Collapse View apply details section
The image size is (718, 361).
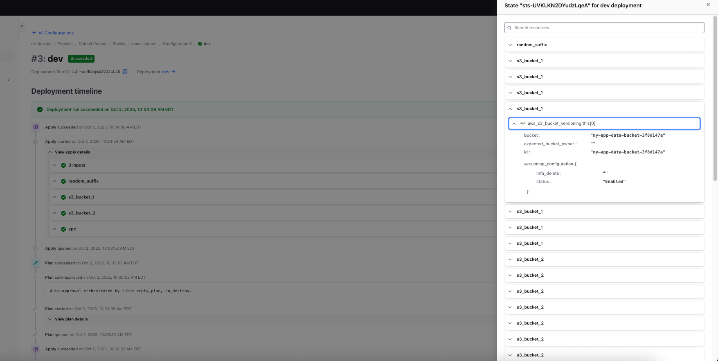(x=50, y=152)
